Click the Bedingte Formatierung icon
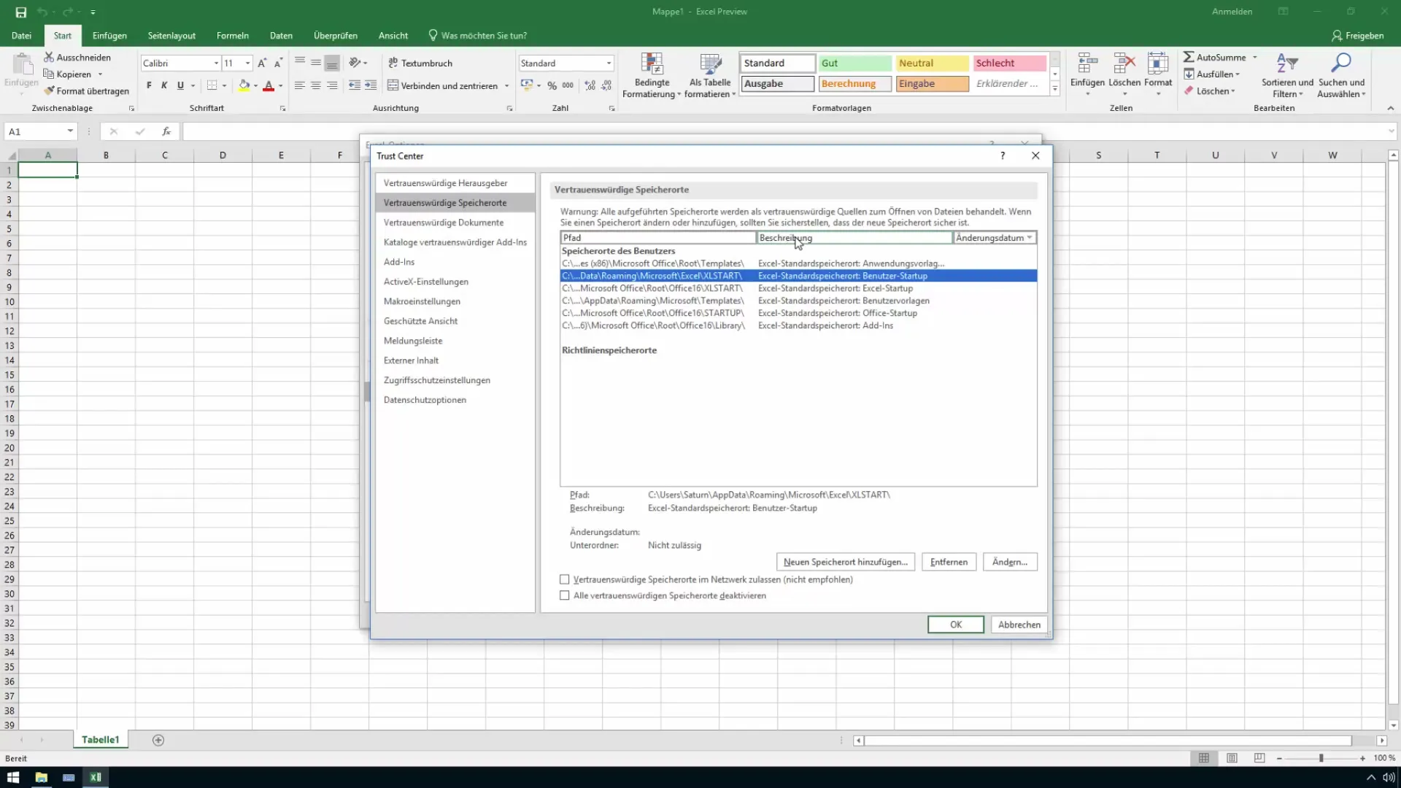Viewport: 1401px width, 788px height. (652, 64)
